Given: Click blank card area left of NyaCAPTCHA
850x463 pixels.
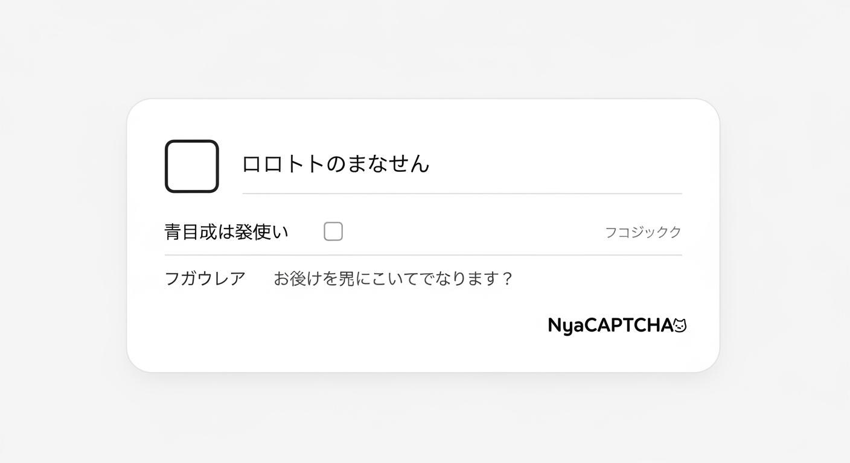Looking at the screenshot, I should pos(362,326).
